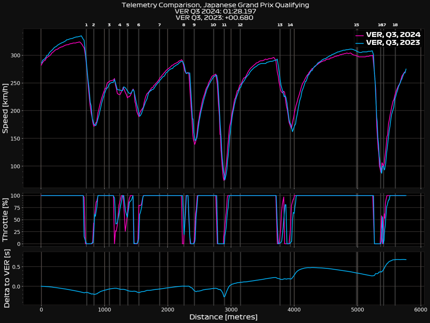The image size is (430, 323).
Task: Select corner marker 9 label
Action: (194, 25)
